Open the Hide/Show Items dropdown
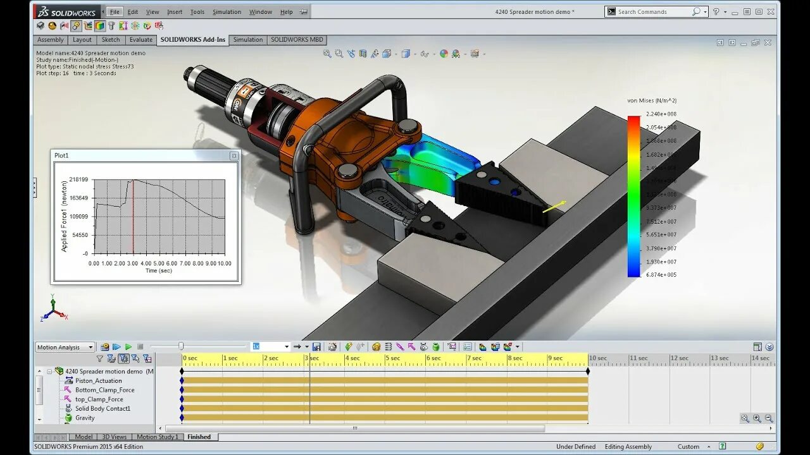 tap(433, 54)
